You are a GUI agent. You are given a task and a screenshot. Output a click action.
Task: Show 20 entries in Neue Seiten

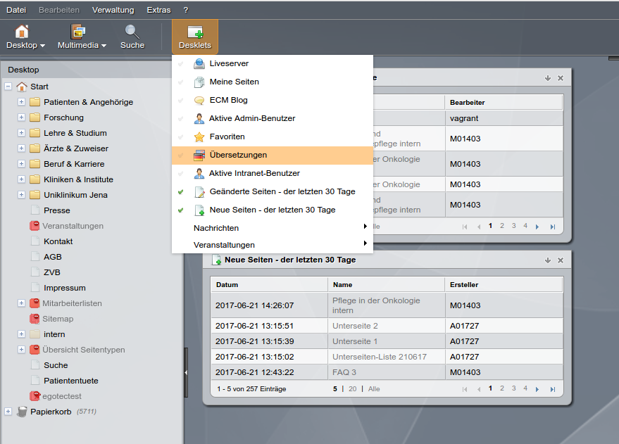click(353, 389)
